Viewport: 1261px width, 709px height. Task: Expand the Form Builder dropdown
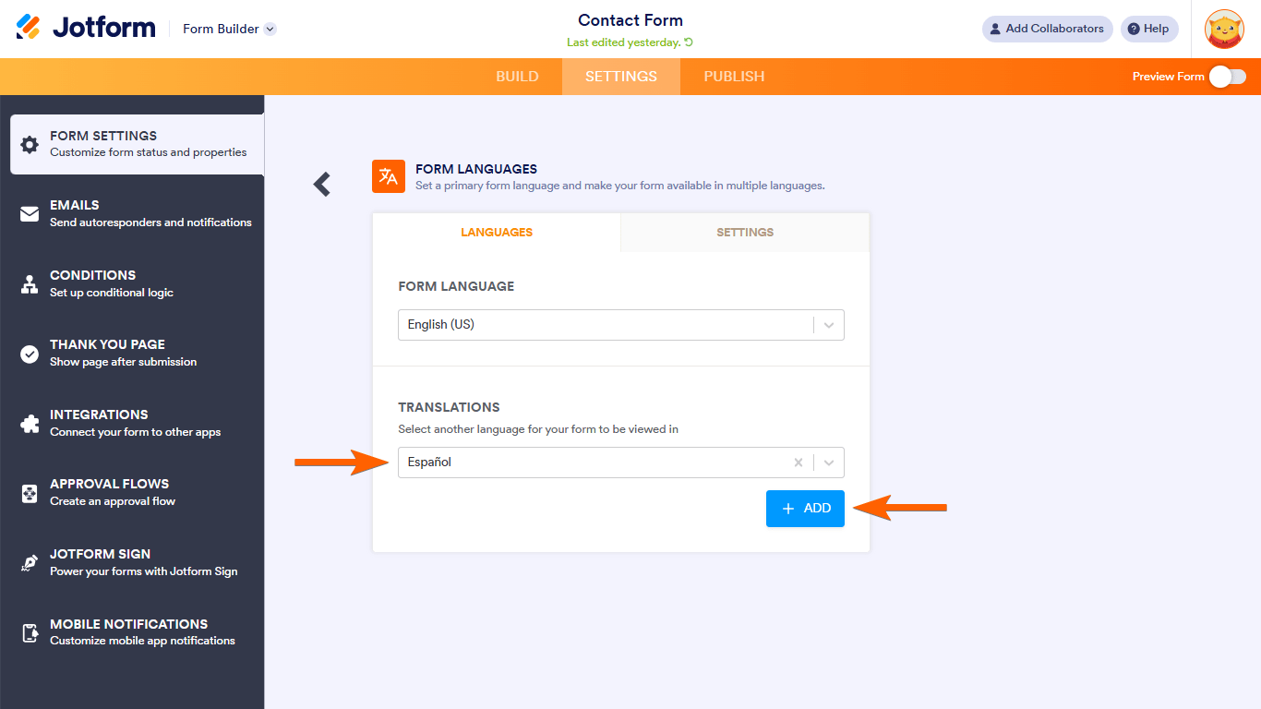point(270,29)
